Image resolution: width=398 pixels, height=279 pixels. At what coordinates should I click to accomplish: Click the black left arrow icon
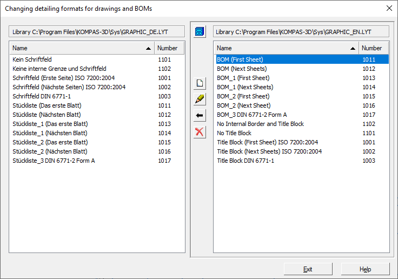point(200,116)
